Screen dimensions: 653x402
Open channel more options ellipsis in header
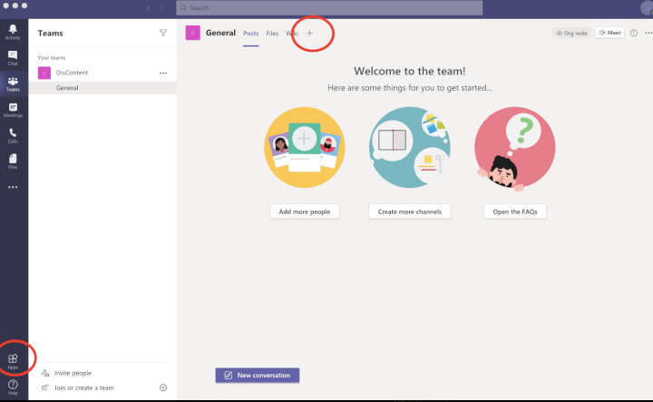pos(648,33)
